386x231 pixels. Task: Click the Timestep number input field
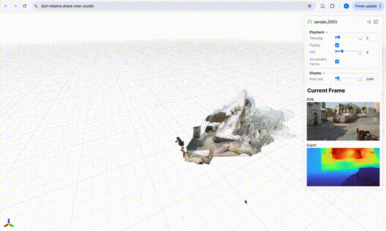pyautogui.click(x=371, y=38)
